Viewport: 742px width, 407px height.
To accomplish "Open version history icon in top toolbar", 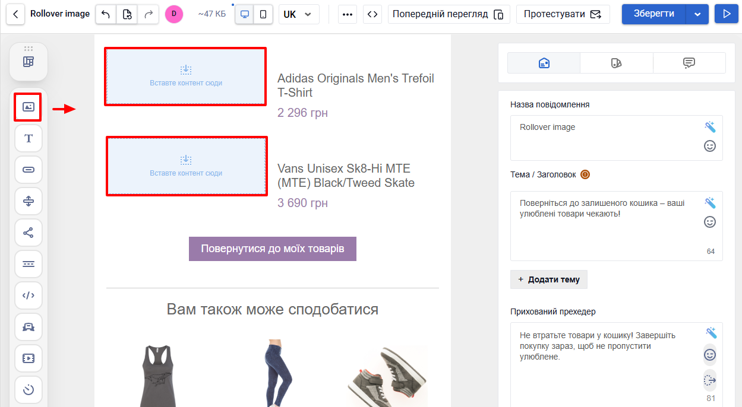I will (127, 14).
